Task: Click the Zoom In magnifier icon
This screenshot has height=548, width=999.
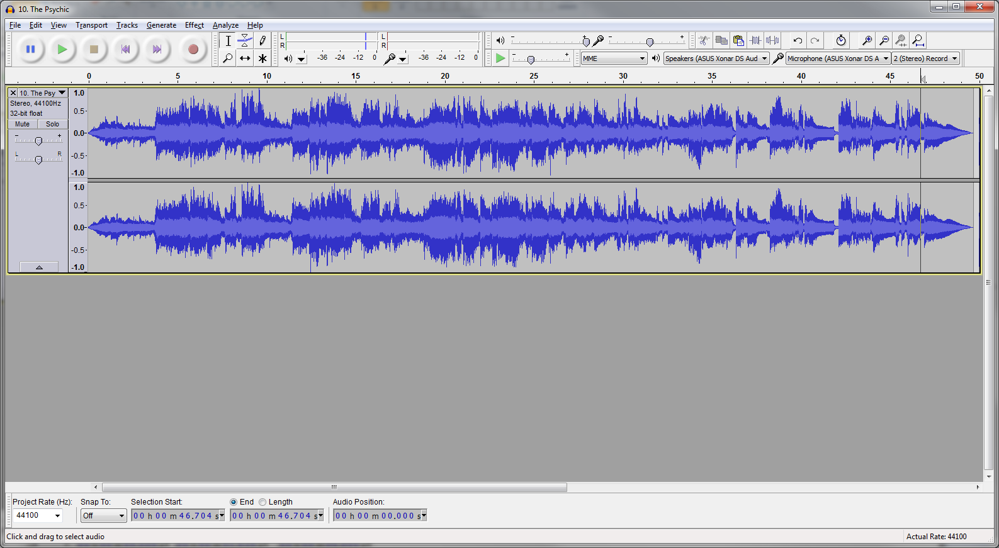Action: point(867,40)
